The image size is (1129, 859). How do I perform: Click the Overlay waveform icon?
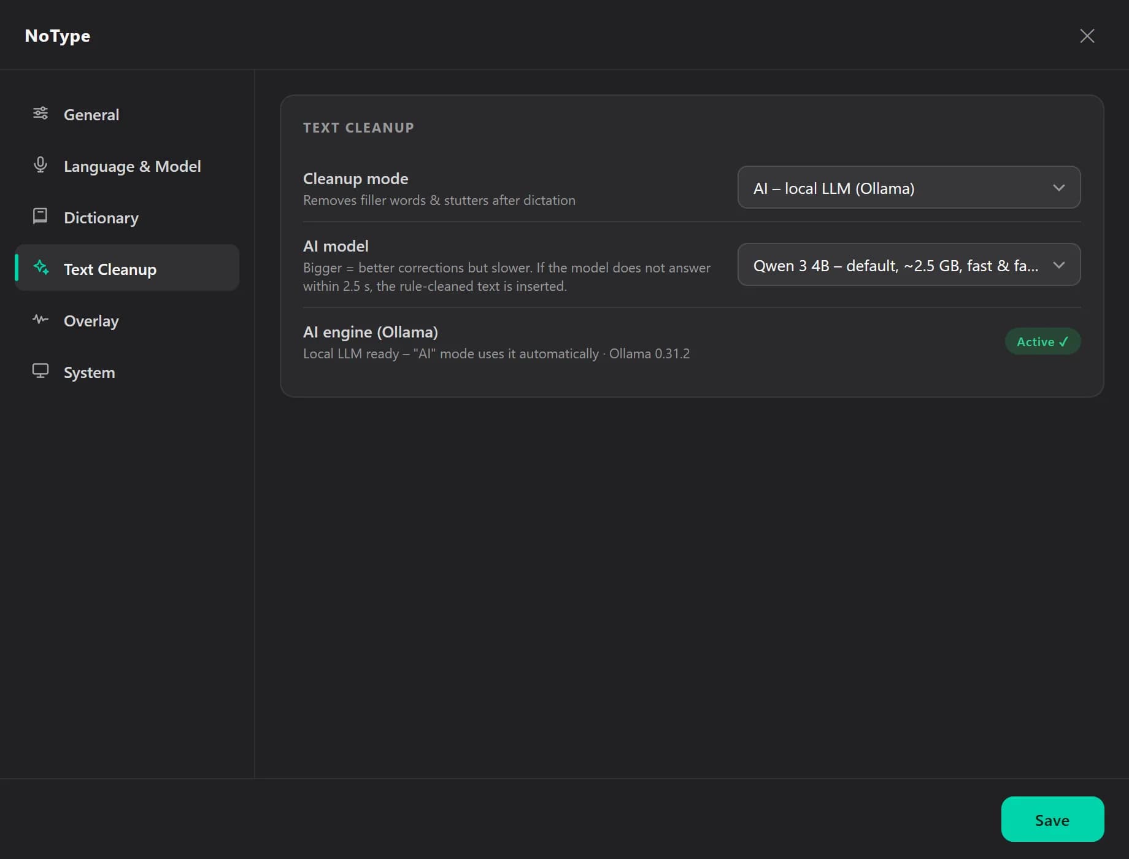pos(40,319)
